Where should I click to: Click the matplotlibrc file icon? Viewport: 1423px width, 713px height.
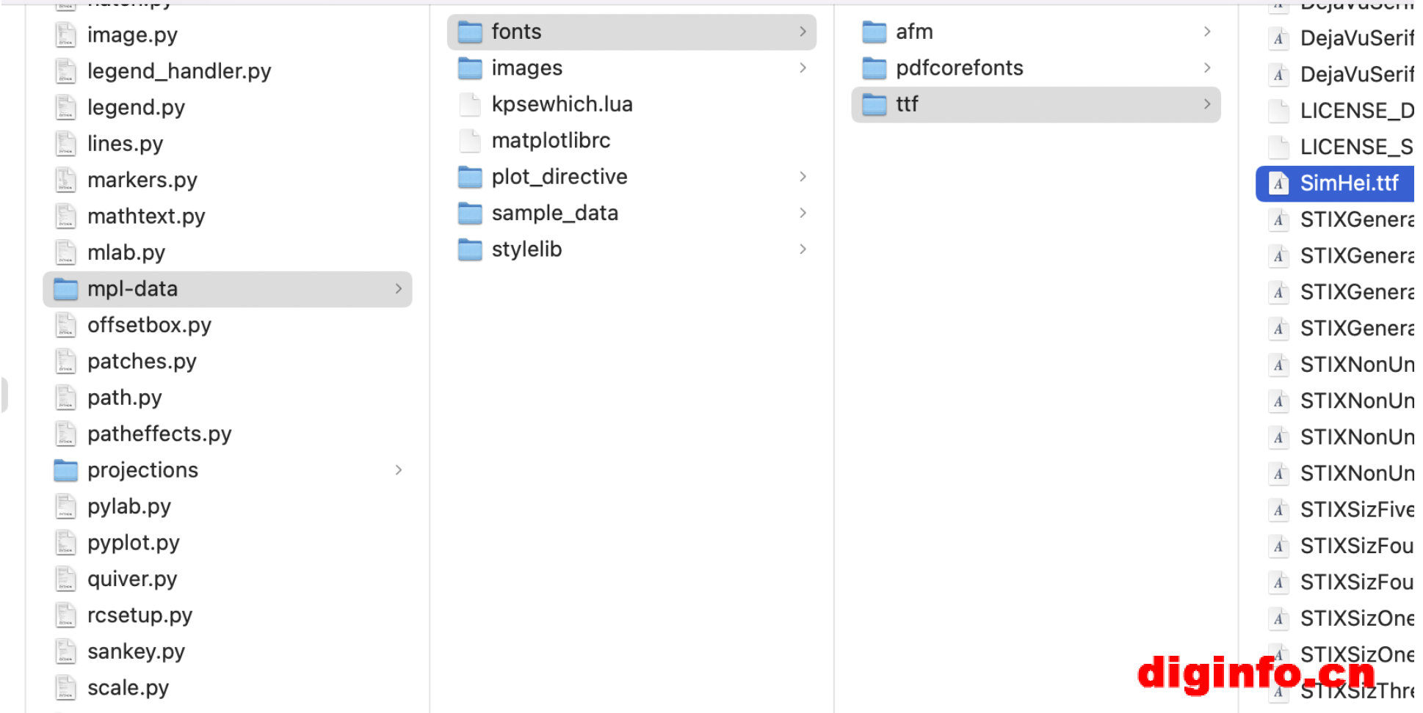click(470, 141)
